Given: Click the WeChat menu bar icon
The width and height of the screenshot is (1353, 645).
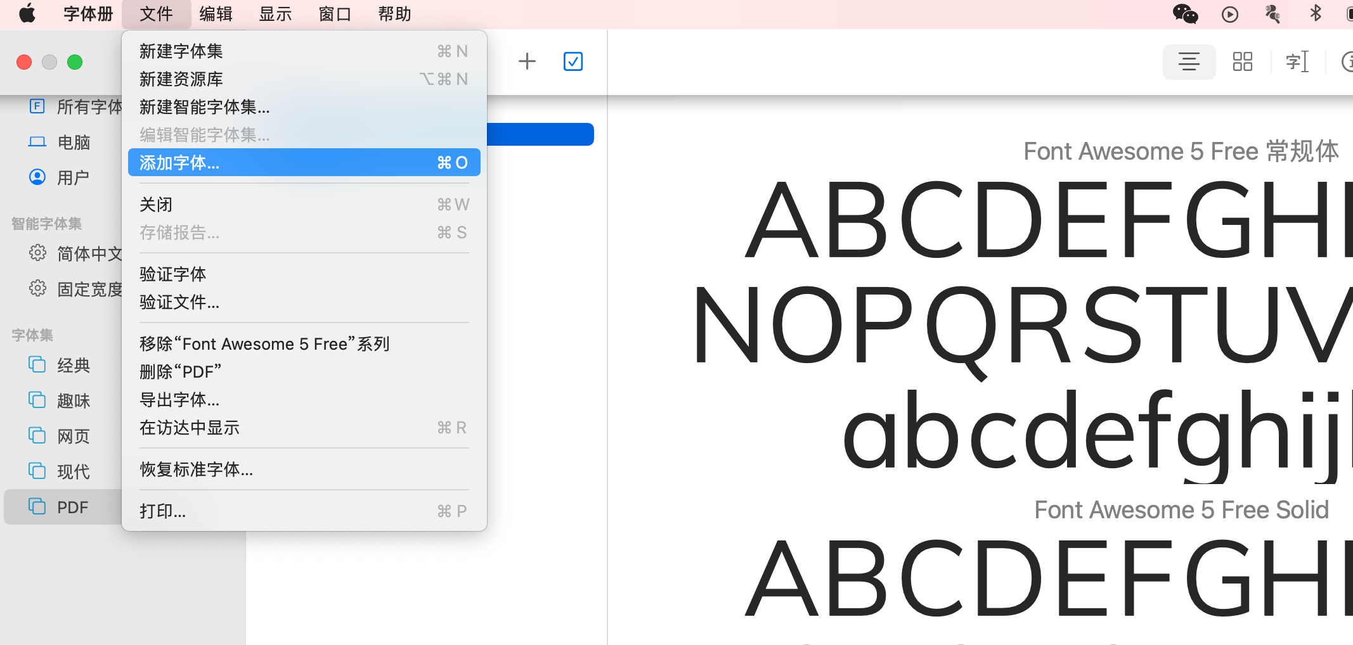Looking at the screenshot, I should [1185, 14].
